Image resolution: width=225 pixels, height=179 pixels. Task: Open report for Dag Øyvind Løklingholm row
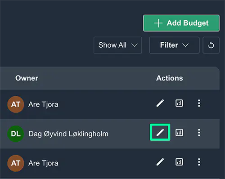tap(179, 133)
